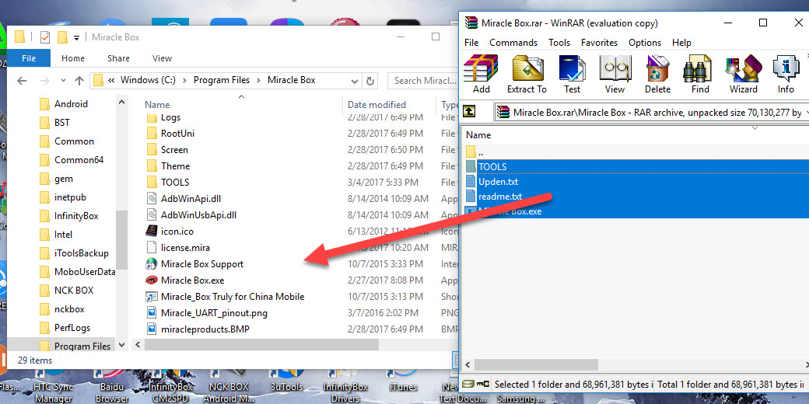The image size is (809, 404).
Task: Select miracleproducts.BMP file
Action: [198, 329]
